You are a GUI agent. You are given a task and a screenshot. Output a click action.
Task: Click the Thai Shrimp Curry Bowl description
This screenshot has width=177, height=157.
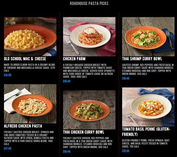(148, 69)
